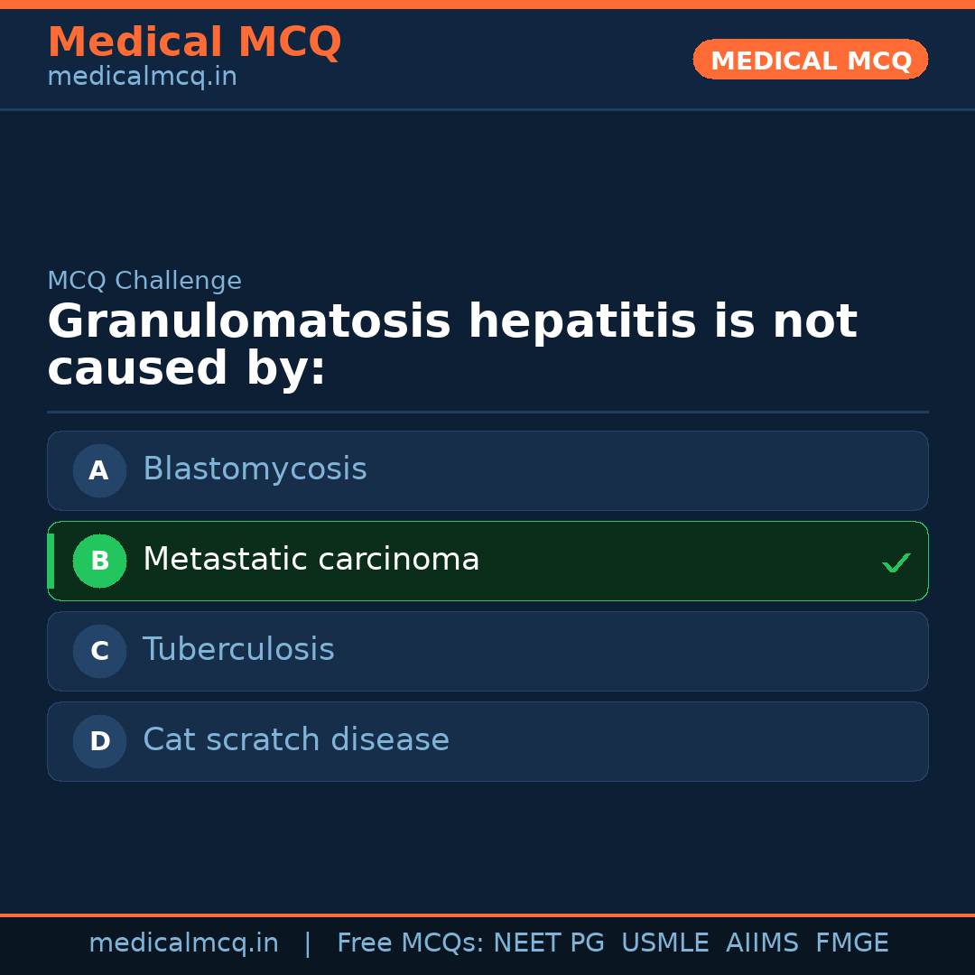975x975 pixels.
Task: Open the Medical MCQ header title
Action: 194,42
